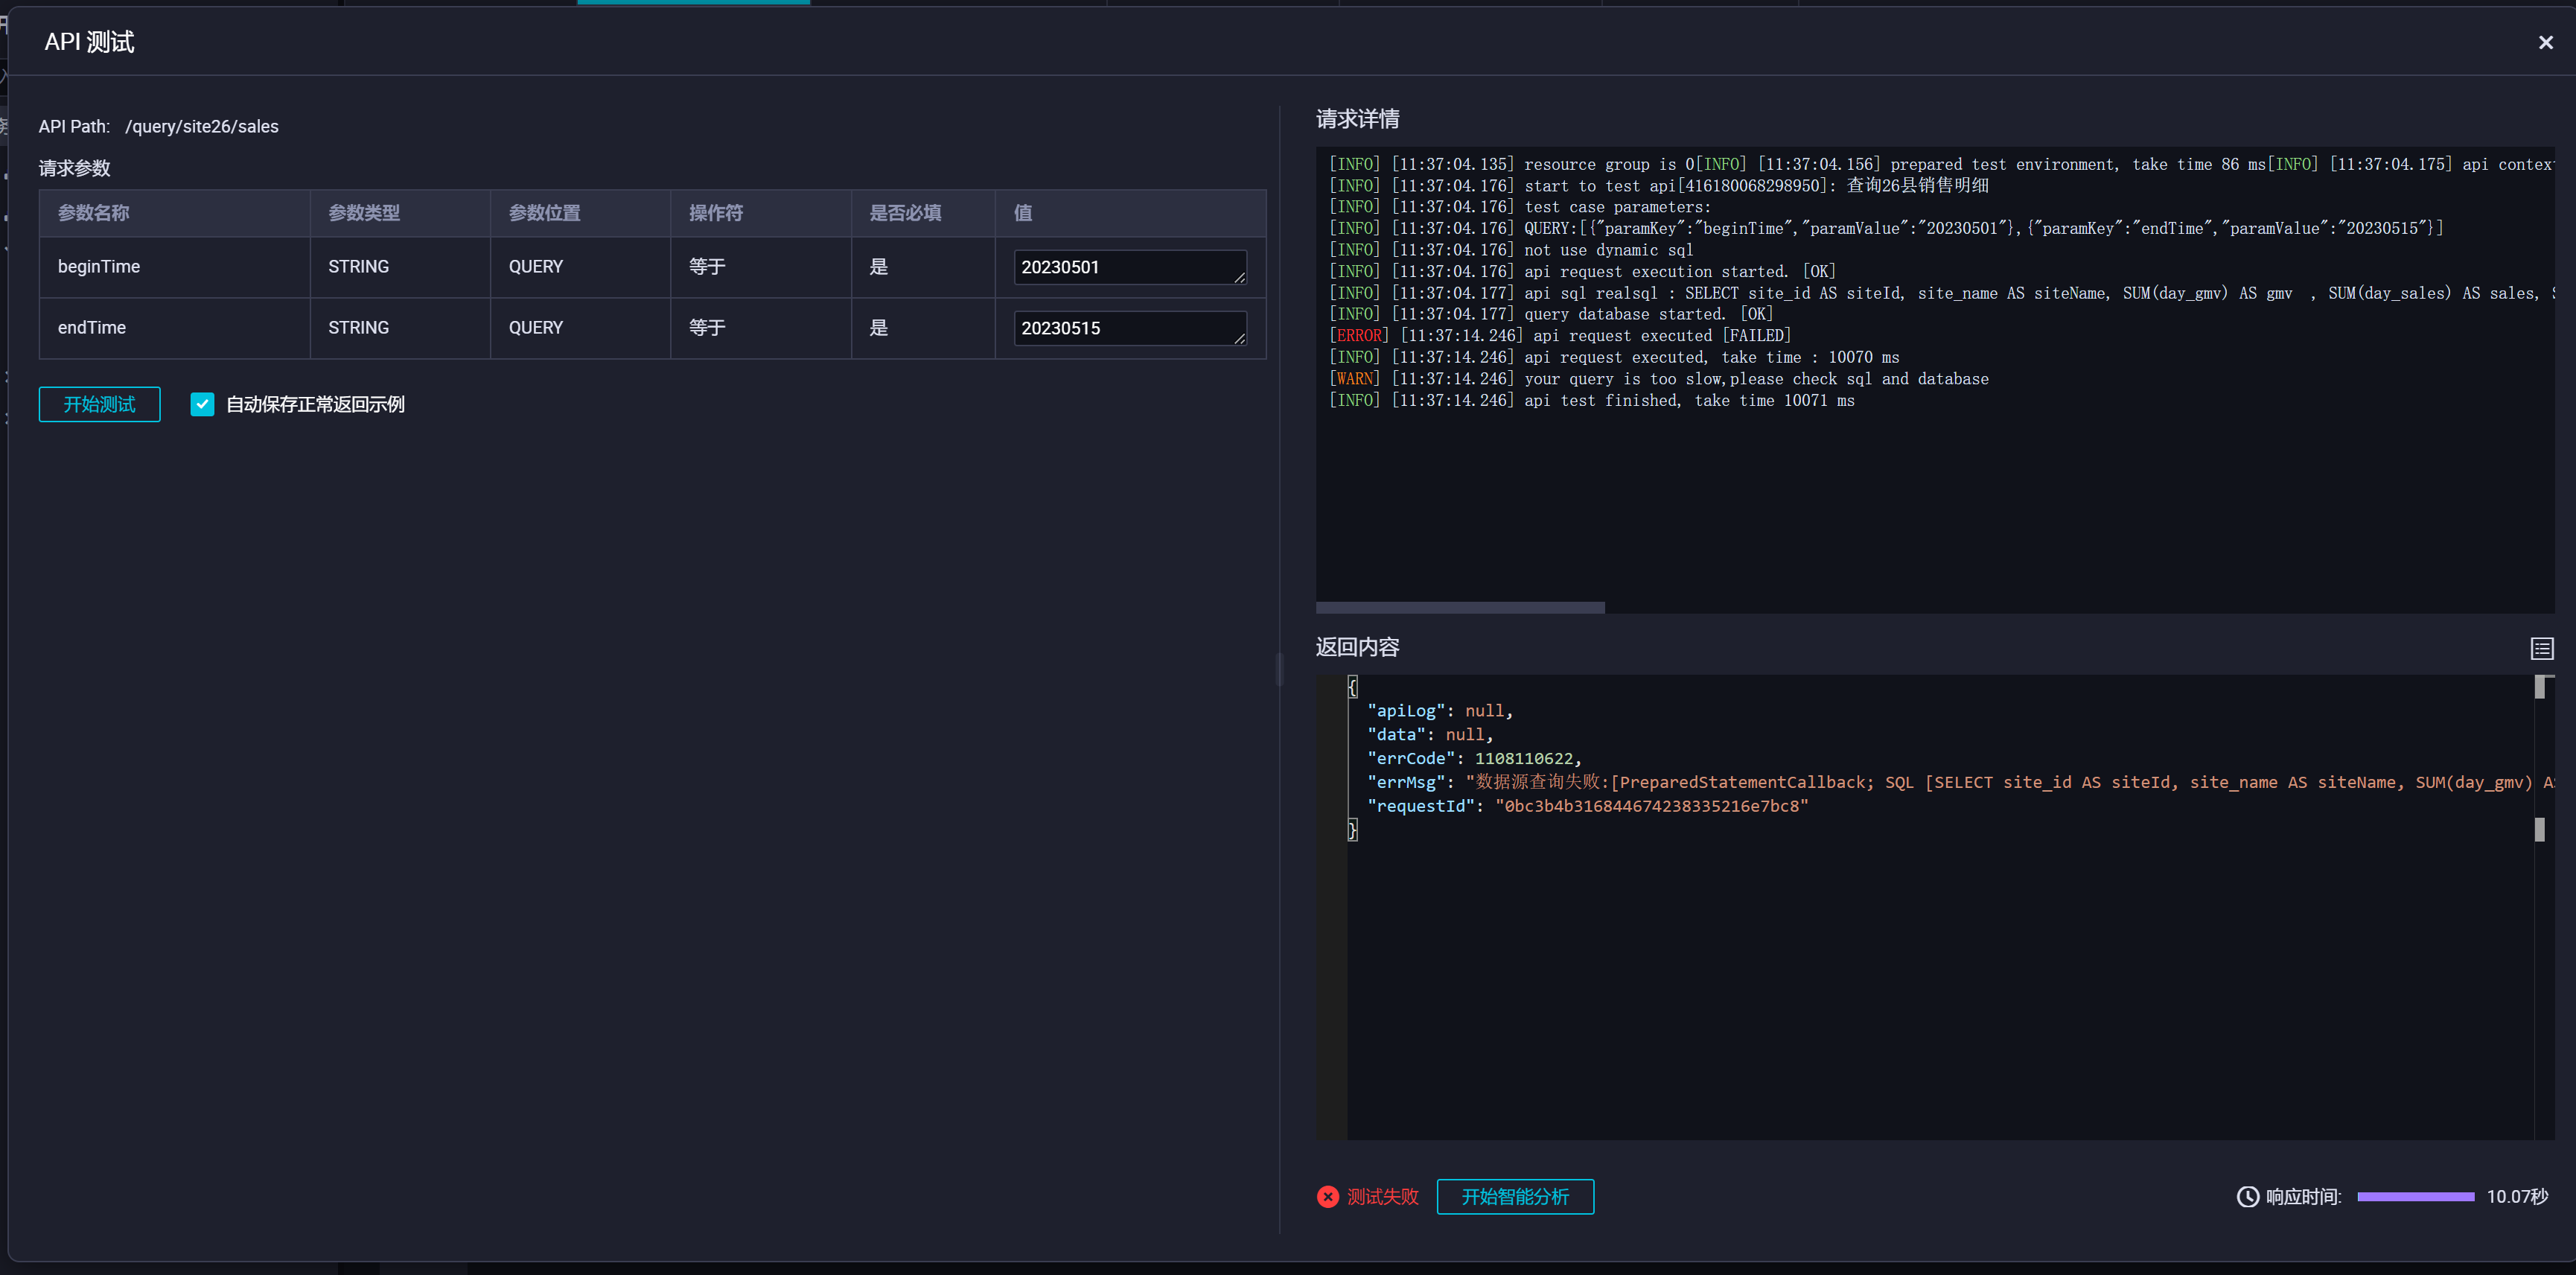The height and width of the screenshot is (1275, 2576).
Task: Click the not use dynamic sql log line
Action: coord(1511,249)
